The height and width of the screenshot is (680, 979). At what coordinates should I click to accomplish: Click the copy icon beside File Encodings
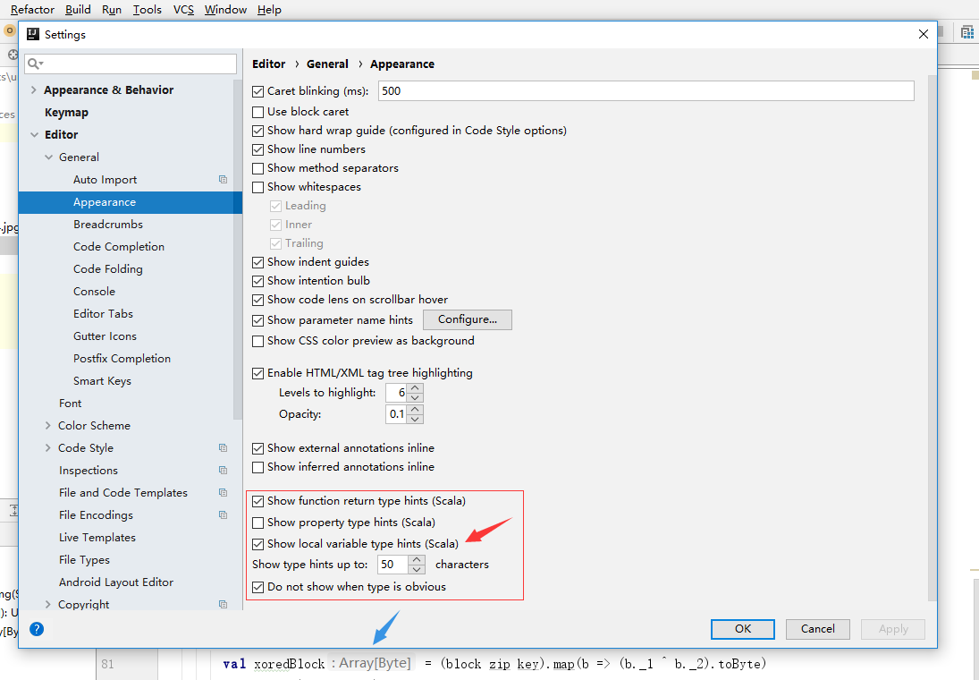coord(223,515)
